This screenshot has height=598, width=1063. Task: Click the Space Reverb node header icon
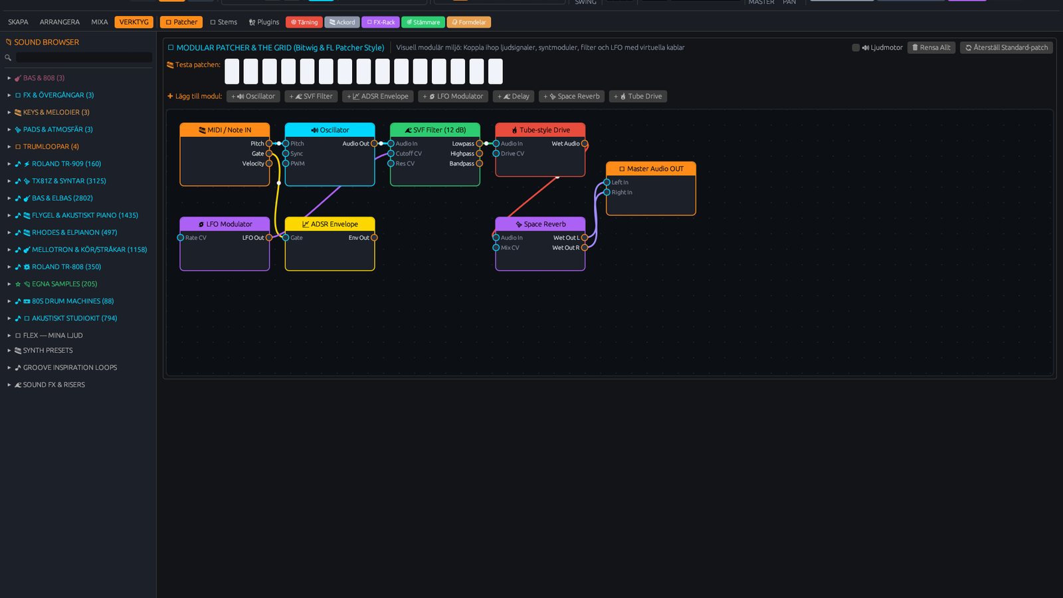(x=519, y=225)
